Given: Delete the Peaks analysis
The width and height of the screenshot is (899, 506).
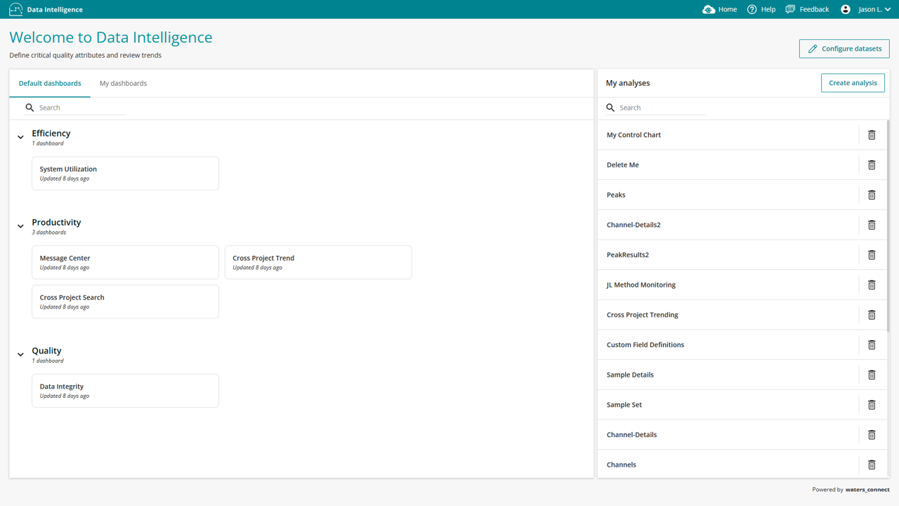Looking at the screenshot, I should coord(872,195).
